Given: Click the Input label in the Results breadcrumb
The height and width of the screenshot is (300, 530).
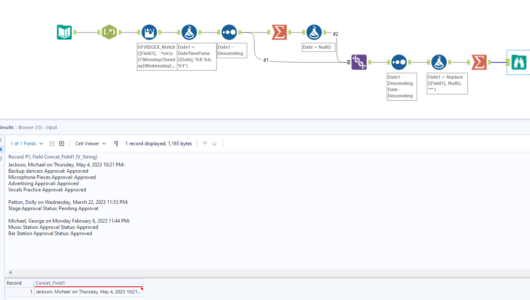Looking at the screenshot, I should 51,127.
